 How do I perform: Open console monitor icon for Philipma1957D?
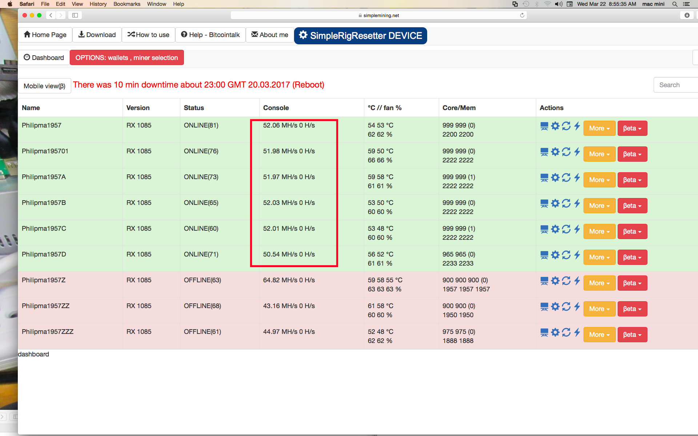(544, 255)
